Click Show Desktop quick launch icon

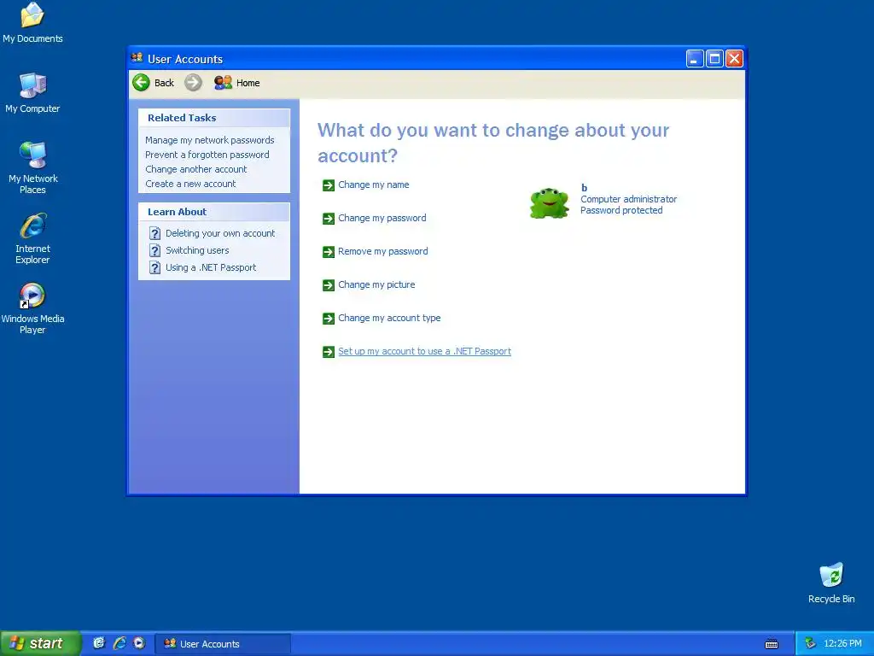[x=99, y=643]
